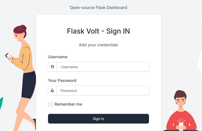Click the phone held by the walking woman

[x=8, y=56]
